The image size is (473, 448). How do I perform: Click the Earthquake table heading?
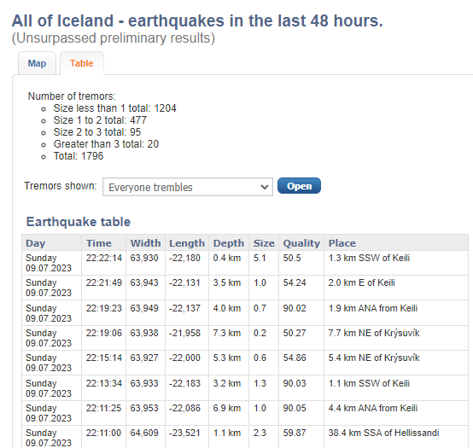click(79, 222)
